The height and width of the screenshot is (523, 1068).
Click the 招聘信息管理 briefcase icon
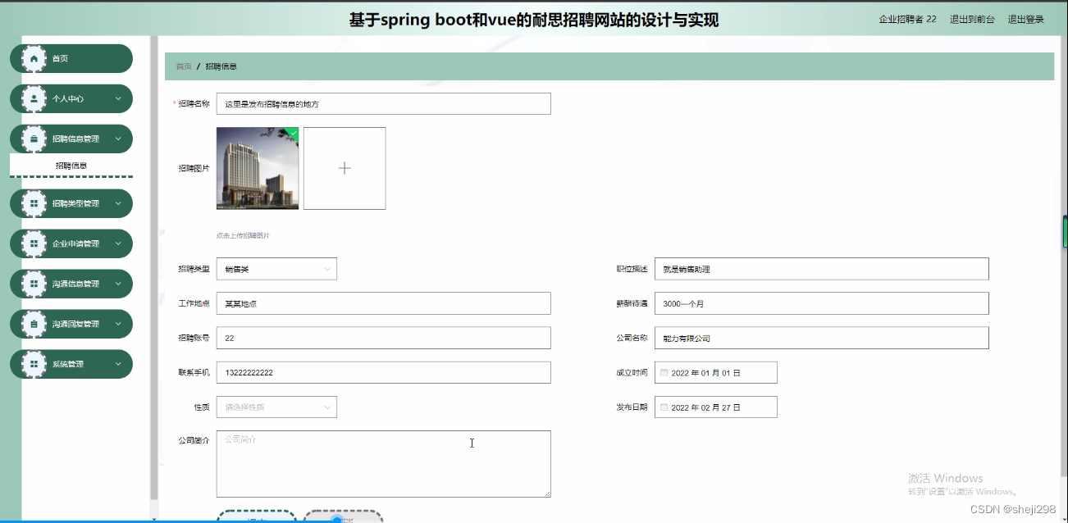(x=33, y=139)
